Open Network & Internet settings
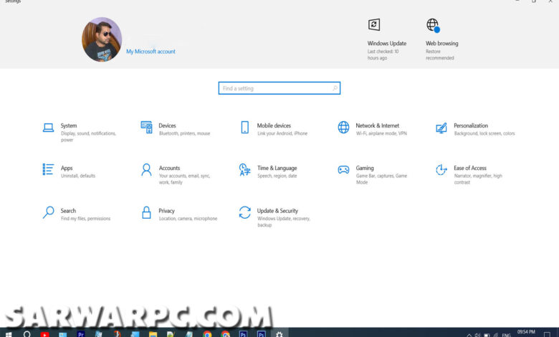 click(372, 129)
